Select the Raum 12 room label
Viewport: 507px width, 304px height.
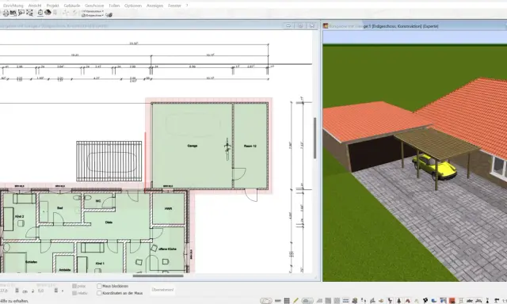pos(250,146)
